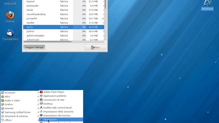Expand Ufficio submenu arrow
This screenshot has width=219, height=123.
[38, 120]
